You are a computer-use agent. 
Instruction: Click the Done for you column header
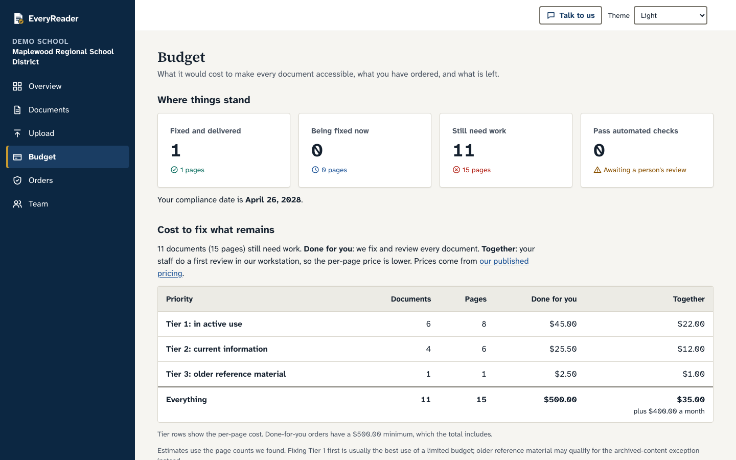pos(554,299)
